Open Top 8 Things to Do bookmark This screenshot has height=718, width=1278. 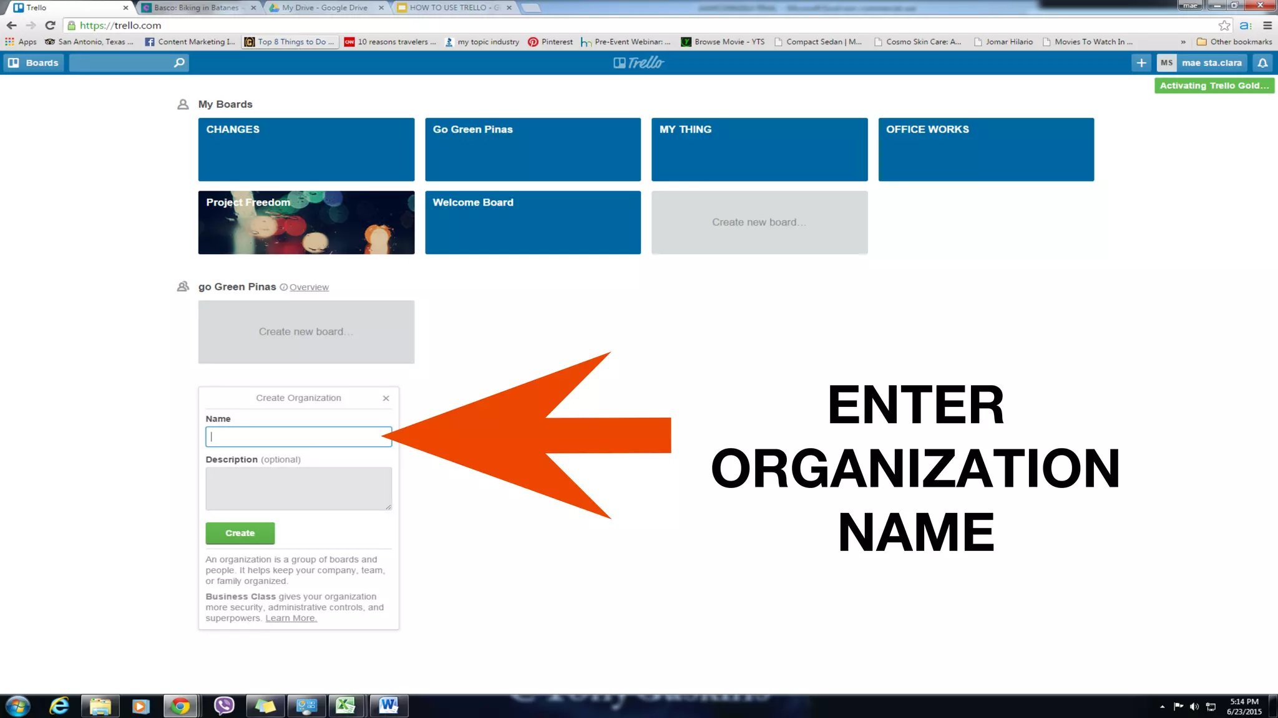290,42
